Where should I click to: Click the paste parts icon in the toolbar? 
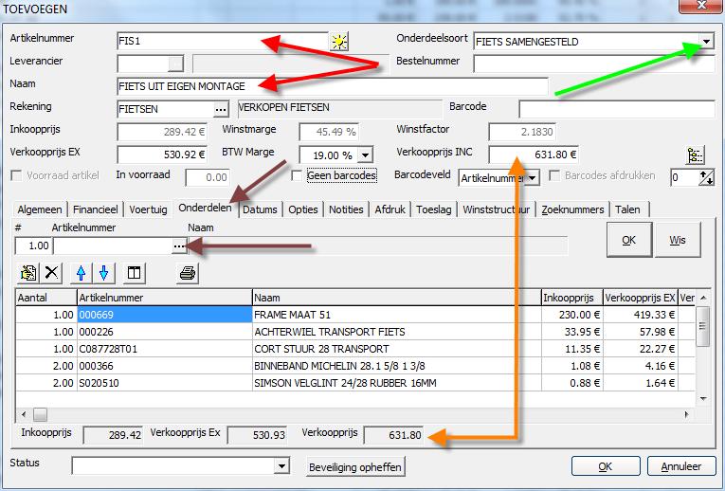tap(28, 273)
